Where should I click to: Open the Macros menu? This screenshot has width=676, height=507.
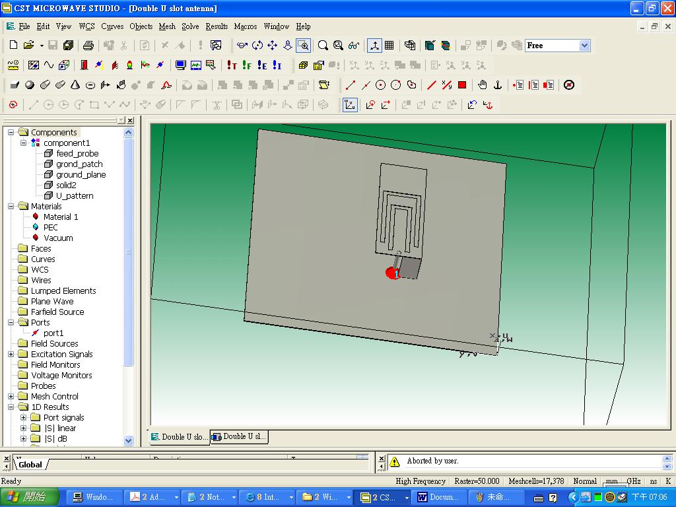(x=246, y=26)
